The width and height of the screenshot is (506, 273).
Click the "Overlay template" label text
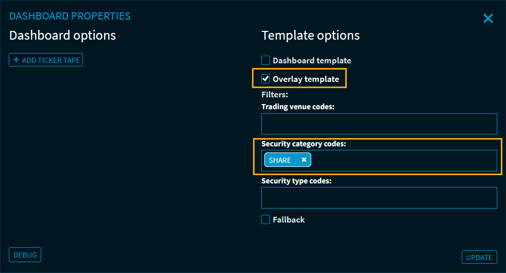[306, 79]
